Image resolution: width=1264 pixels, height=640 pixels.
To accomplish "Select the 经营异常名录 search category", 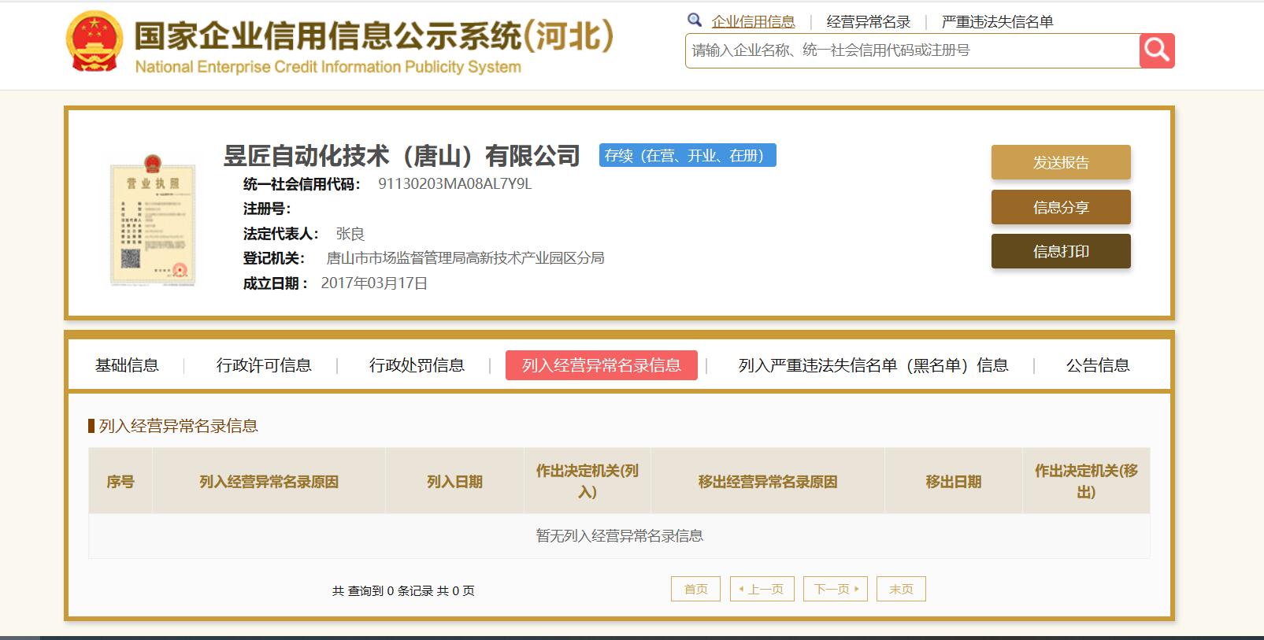I will pyautogui.click(x=869, y=22).
